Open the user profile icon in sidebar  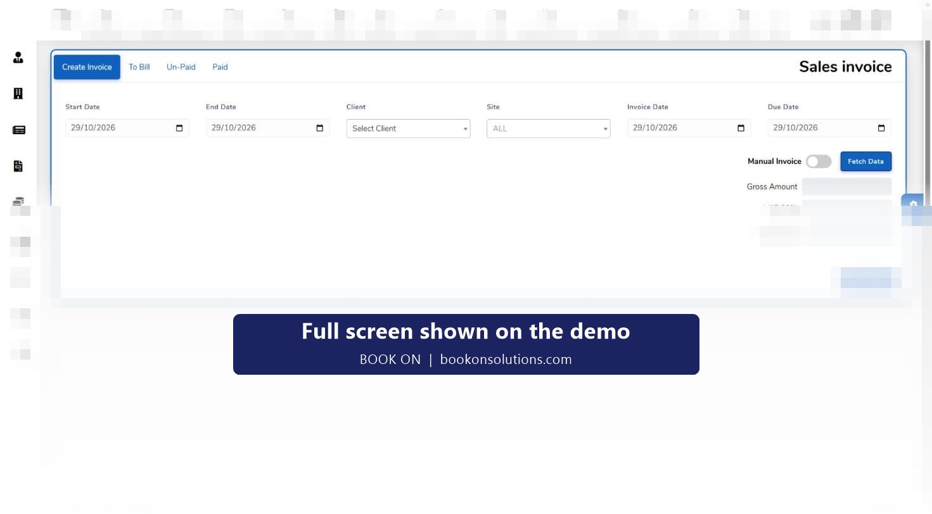pyautogui.click(x=18, y=58)
